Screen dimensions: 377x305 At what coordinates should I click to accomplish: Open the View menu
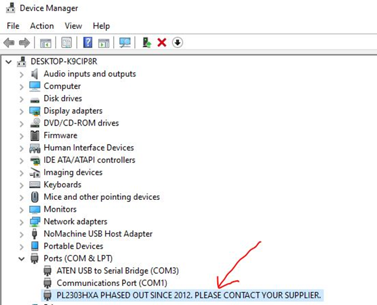[73, 26]
